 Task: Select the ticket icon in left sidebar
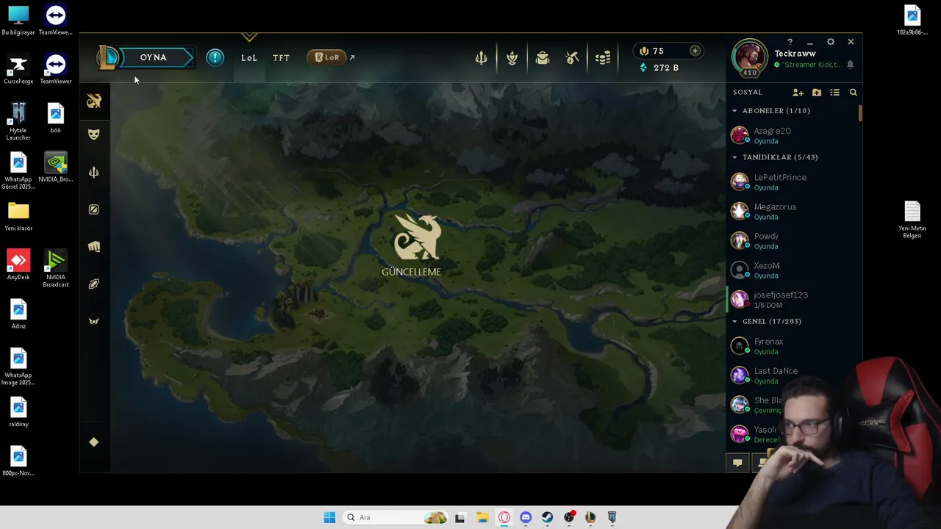(x=93, y=284)
